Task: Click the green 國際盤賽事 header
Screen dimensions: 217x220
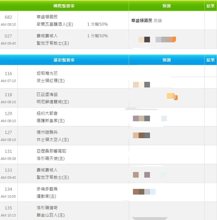Action: [x=64, y=6]
